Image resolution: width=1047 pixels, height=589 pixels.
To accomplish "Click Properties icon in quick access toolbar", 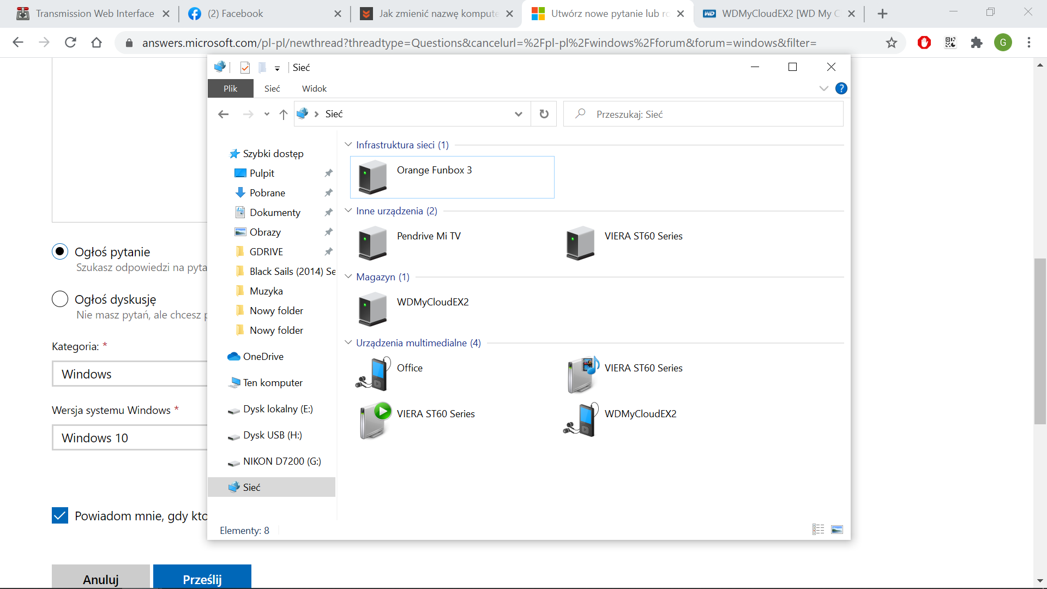I will tap(245, 67).
